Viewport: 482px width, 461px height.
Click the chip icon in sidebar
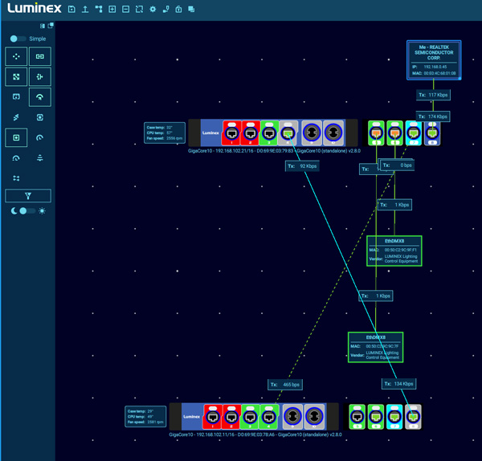(x=40, y=117)
